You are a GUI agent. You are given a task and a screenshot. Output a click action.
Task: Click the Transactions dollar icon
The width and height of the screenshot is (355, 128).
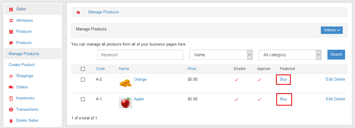pos(11,110)
